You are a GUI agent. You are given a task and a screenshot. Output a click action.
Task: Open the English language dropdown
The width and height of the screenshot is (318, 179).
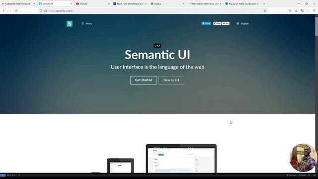coord(242,23)
